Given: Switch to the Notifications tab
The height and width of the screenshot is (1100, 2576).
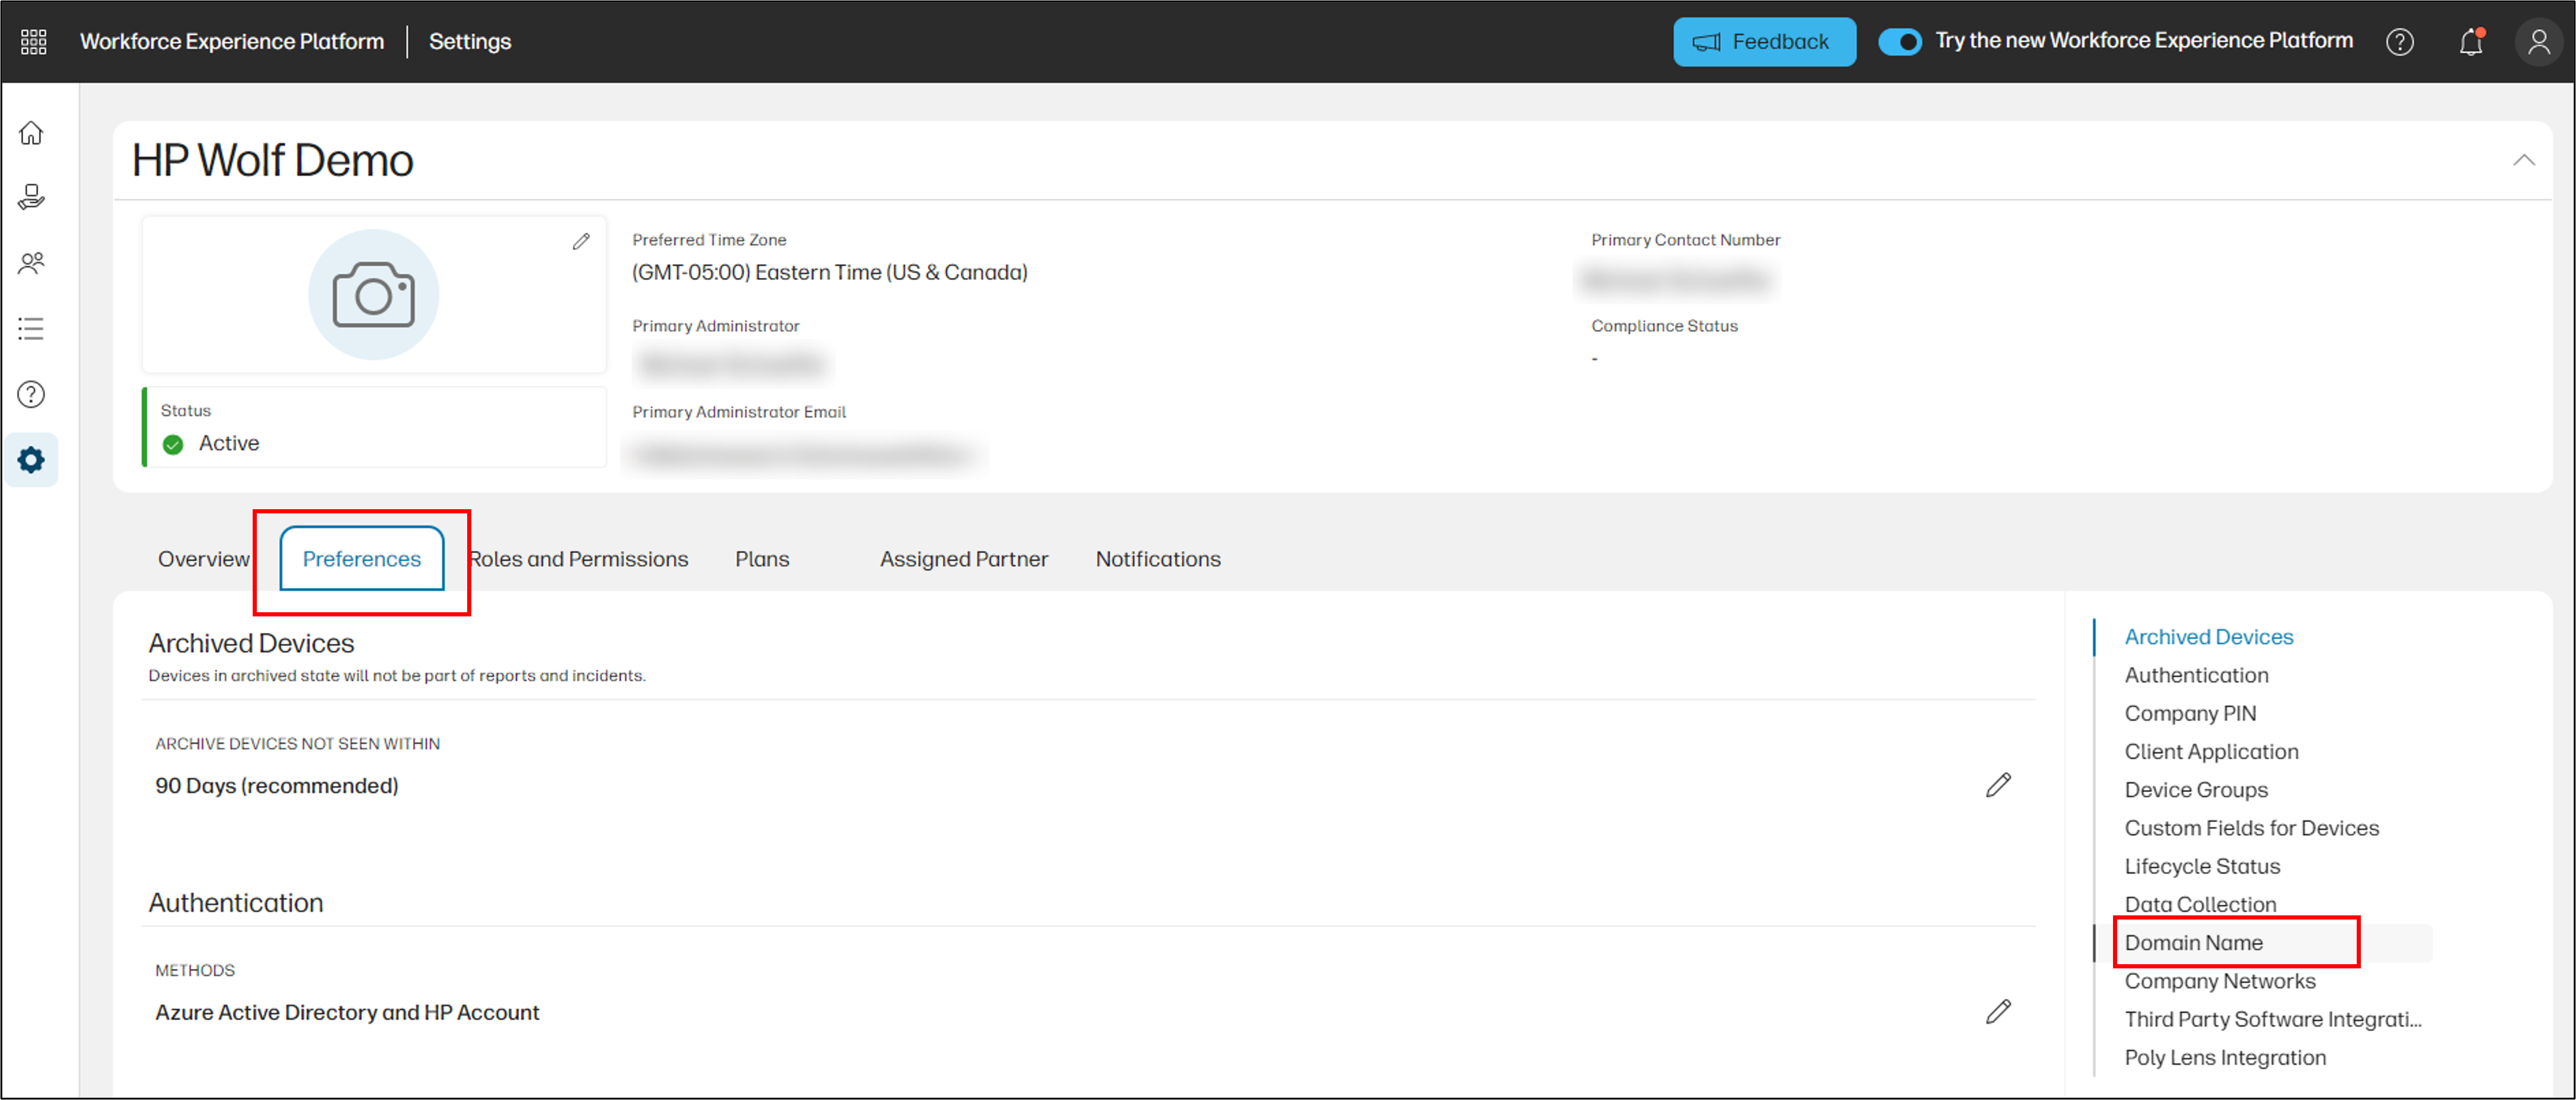Looking at the screenshot, I should point(1158,559).
